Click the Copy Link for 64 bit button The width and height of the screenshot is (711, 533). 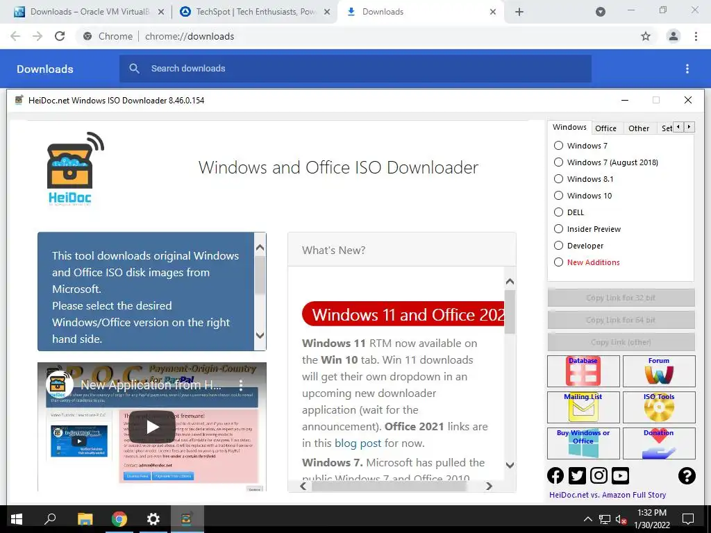pyautogui.click(x=621, y=320)
